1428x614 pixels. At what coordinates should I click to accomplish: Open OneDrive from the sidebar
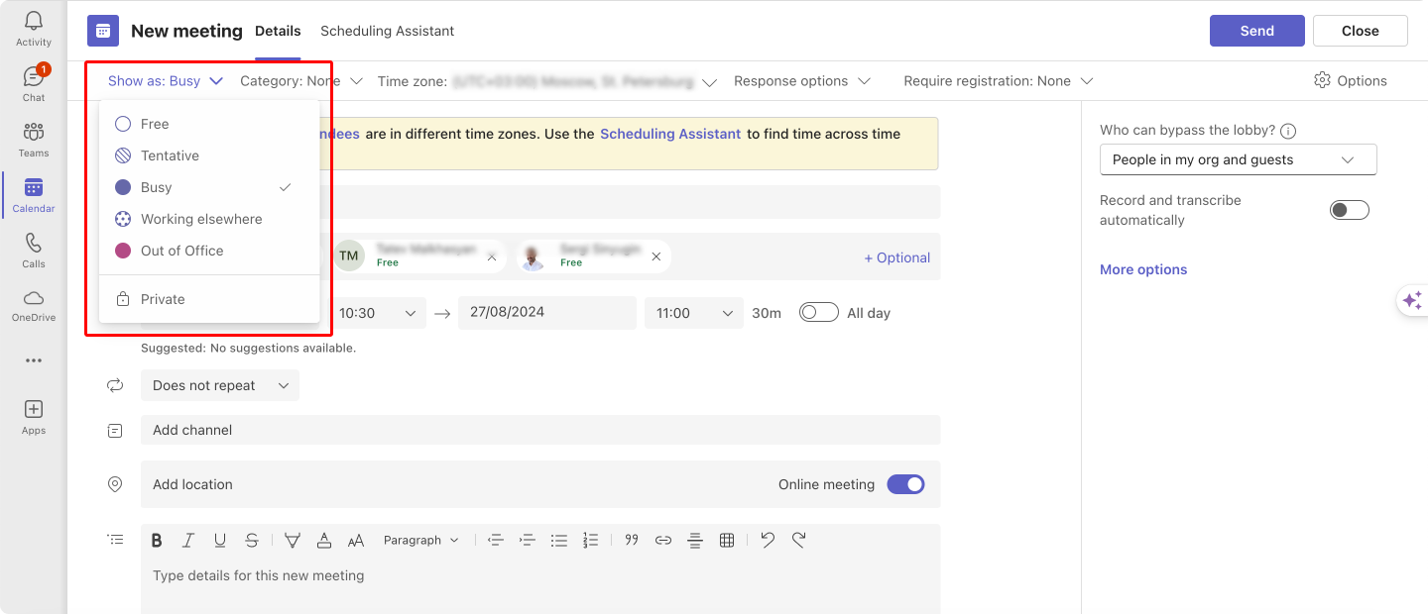(33, 297)
